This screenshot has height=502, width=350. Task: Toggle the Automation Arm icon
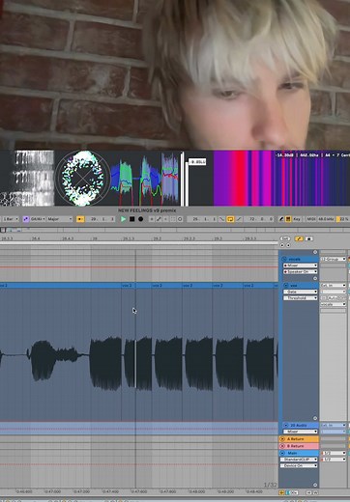click(159, 219)
